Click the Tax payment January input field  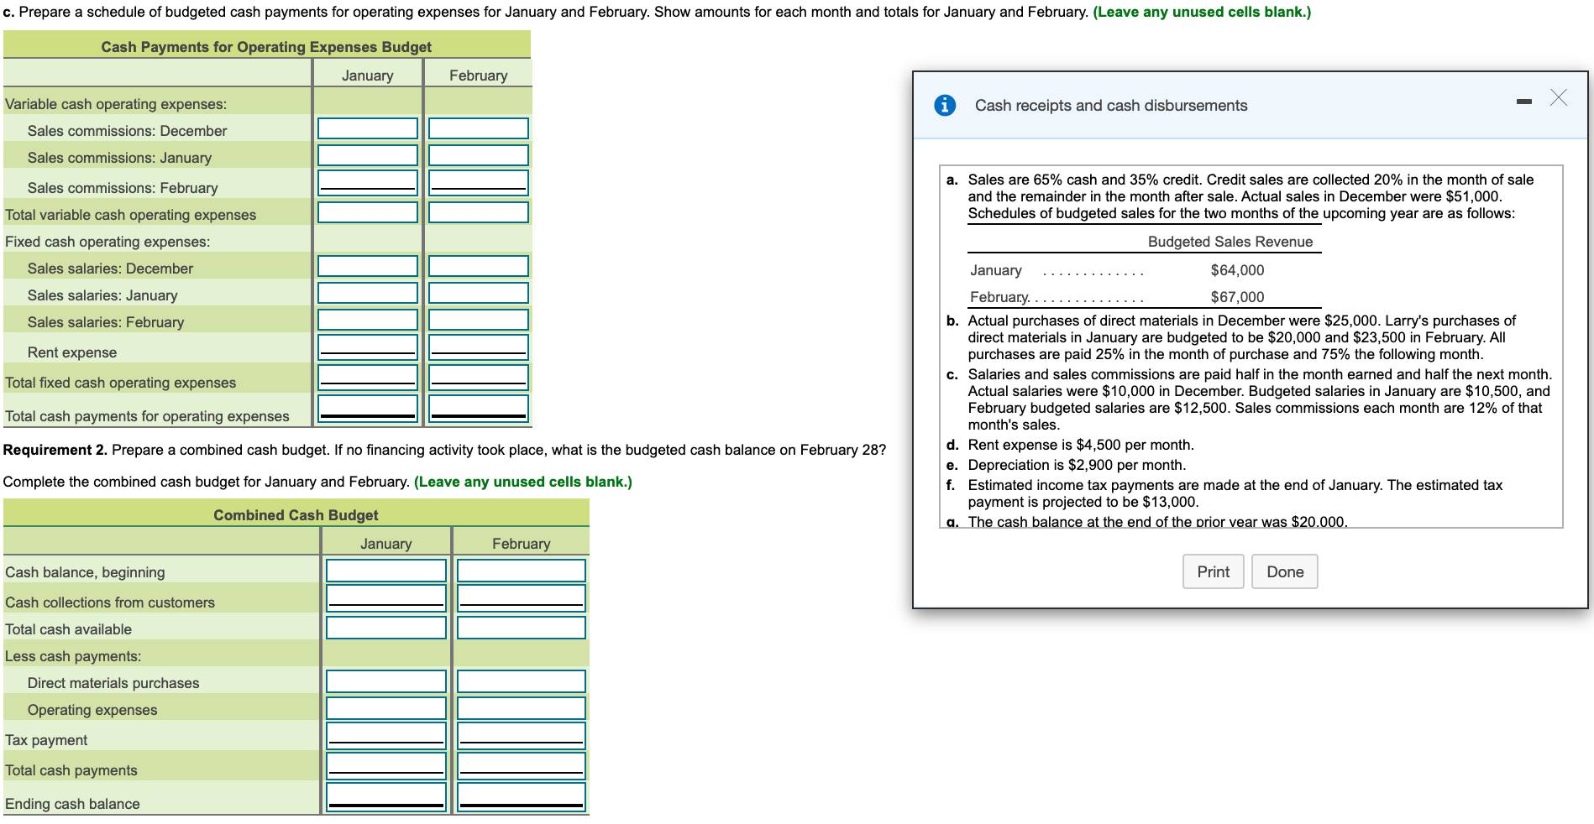tap(385, 734)
